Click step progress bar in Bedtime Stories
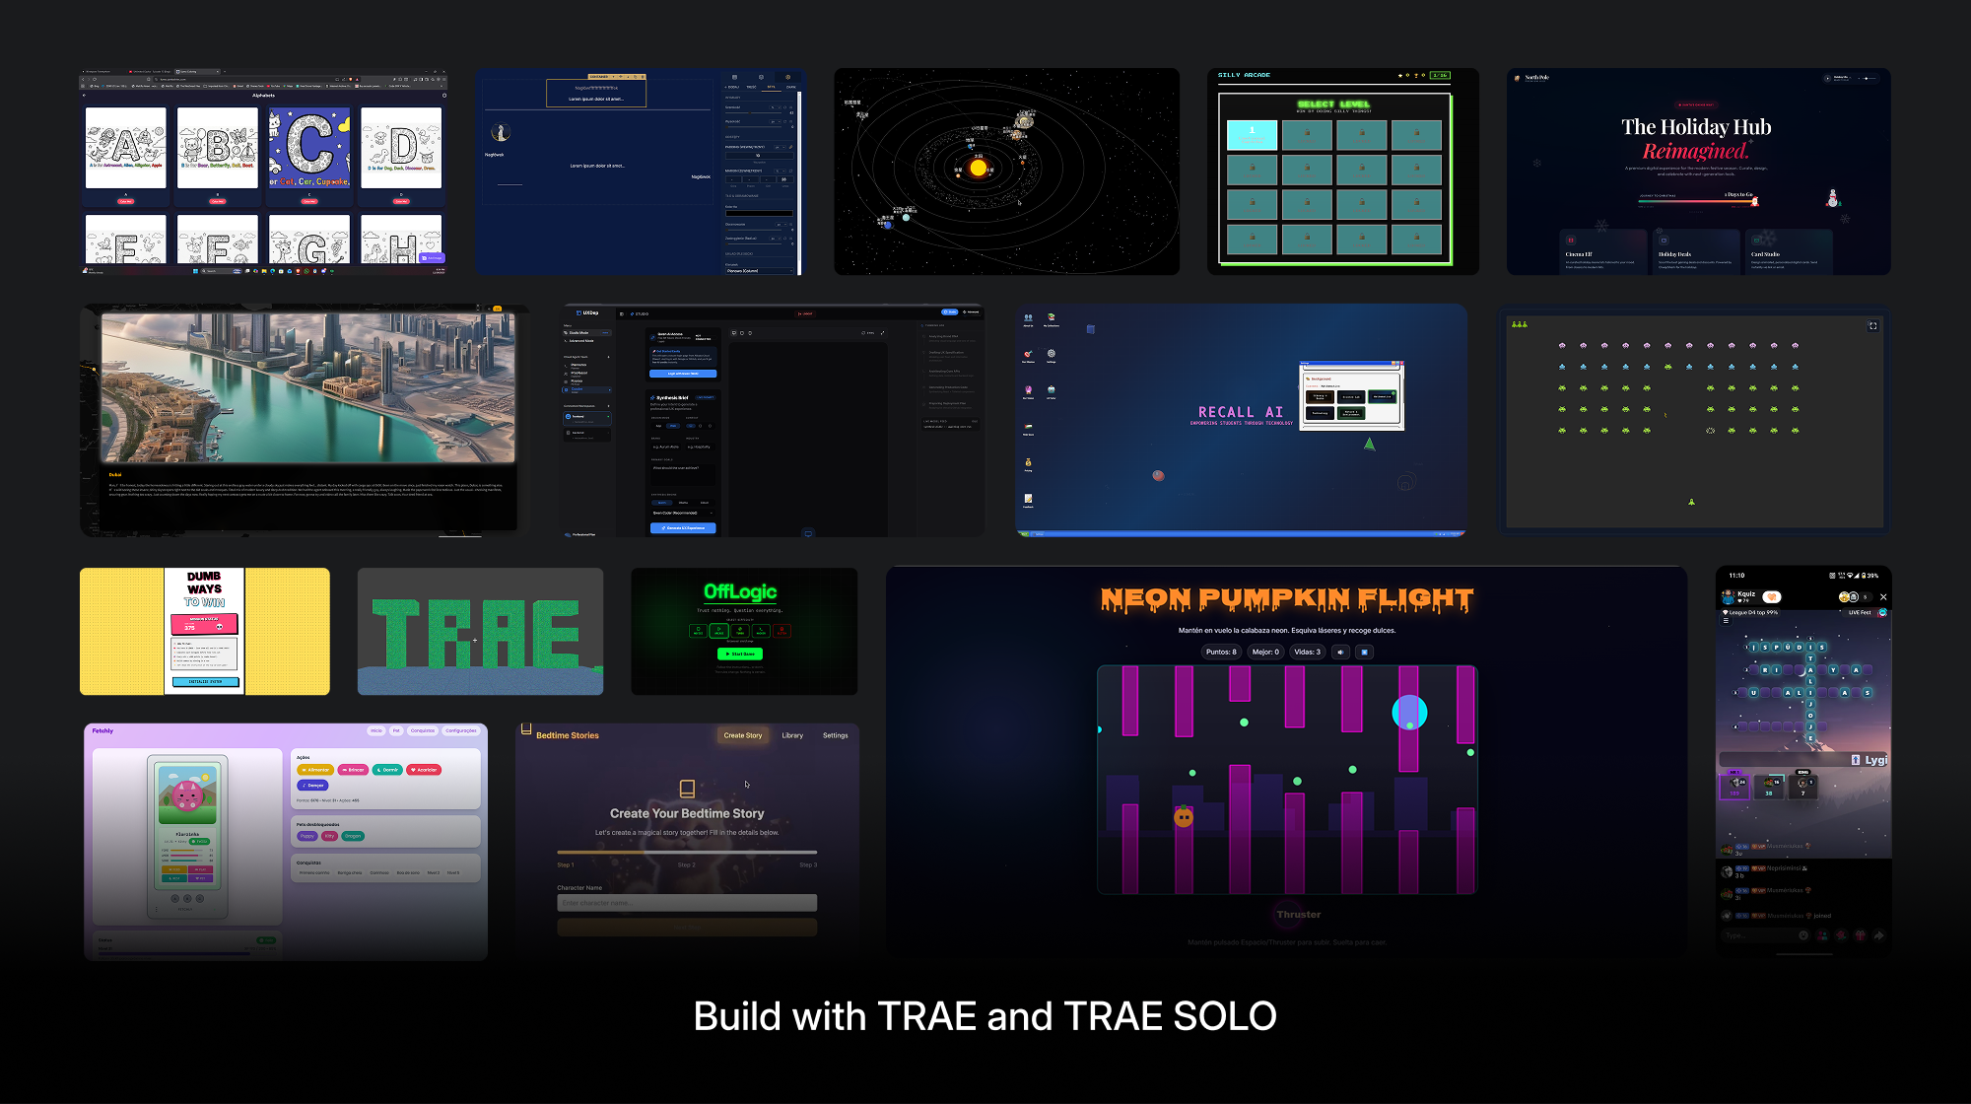This screenshot has height=1104, width=1971. [687, 852]
